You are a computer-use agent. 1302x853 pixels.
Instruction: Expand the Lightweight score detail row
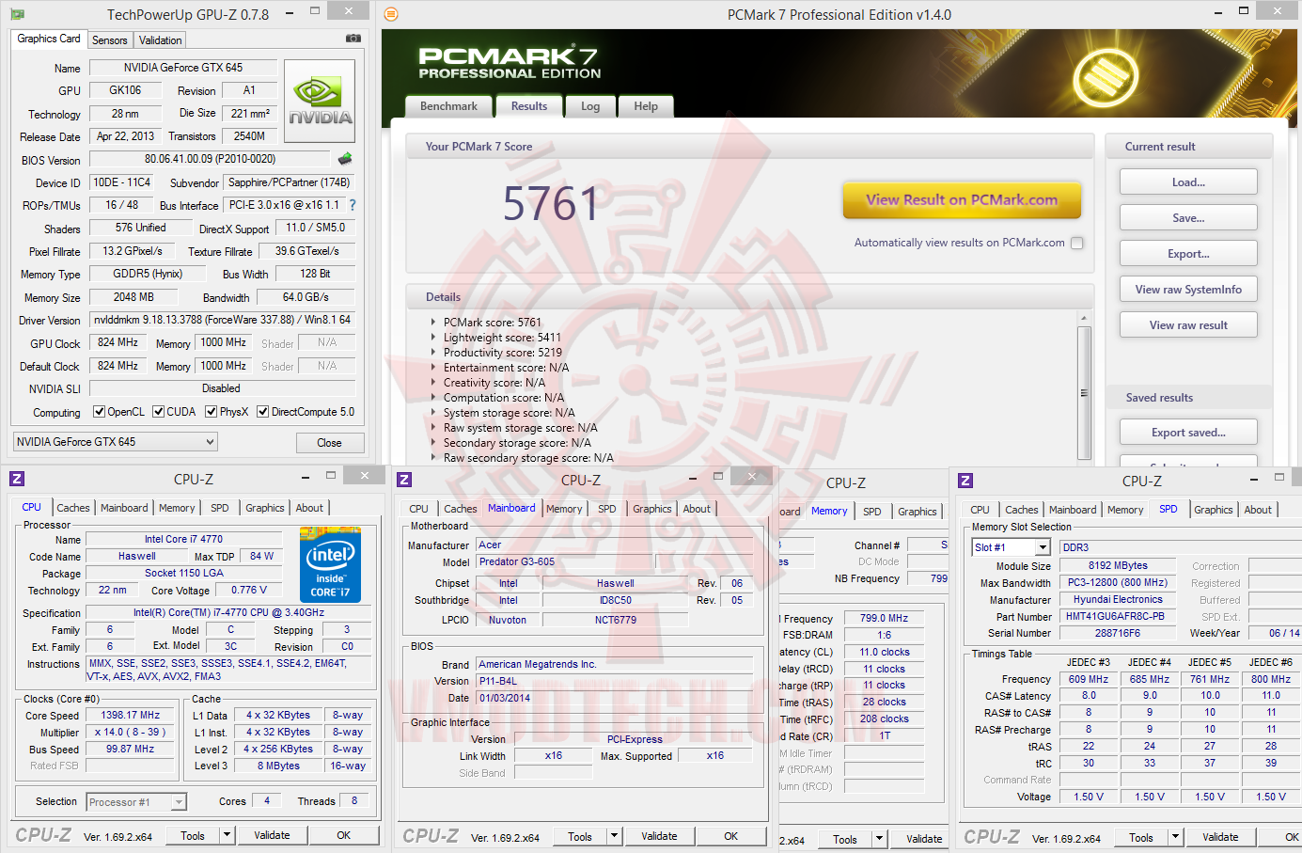point(433,338)
